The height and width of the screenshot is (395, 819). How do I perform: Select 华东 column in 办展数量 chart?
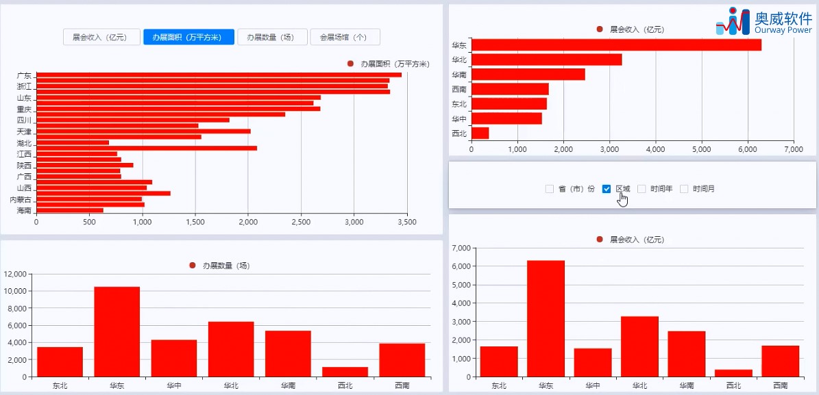pos(117,332)
